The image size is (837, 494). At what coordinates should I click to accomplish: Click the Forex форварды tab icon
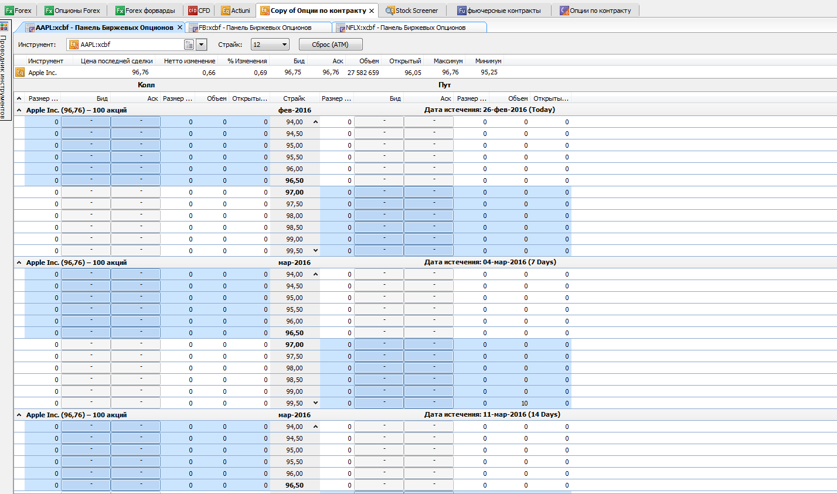pyautogui.click(x=120, y=11)
